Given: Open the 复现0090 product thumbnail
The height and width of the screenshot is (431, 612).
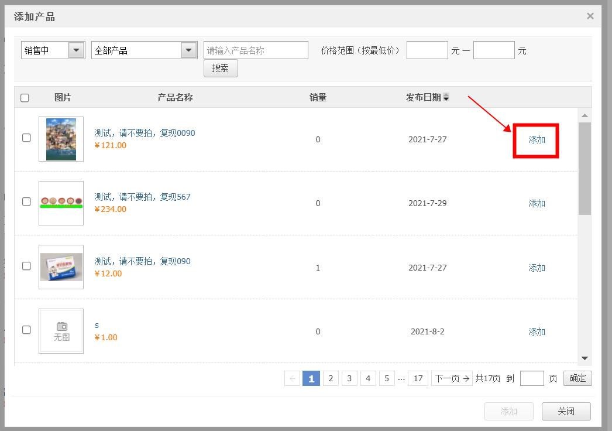Looking at the screenshot, I should point(61,139).
